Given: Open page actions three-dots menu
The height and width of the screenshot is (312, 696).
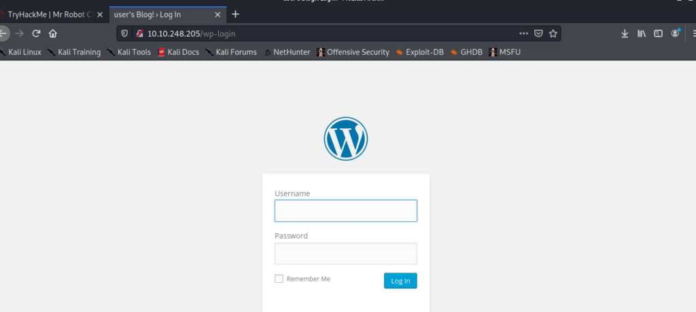Looking at the screenshot, I should click(524, 33).
